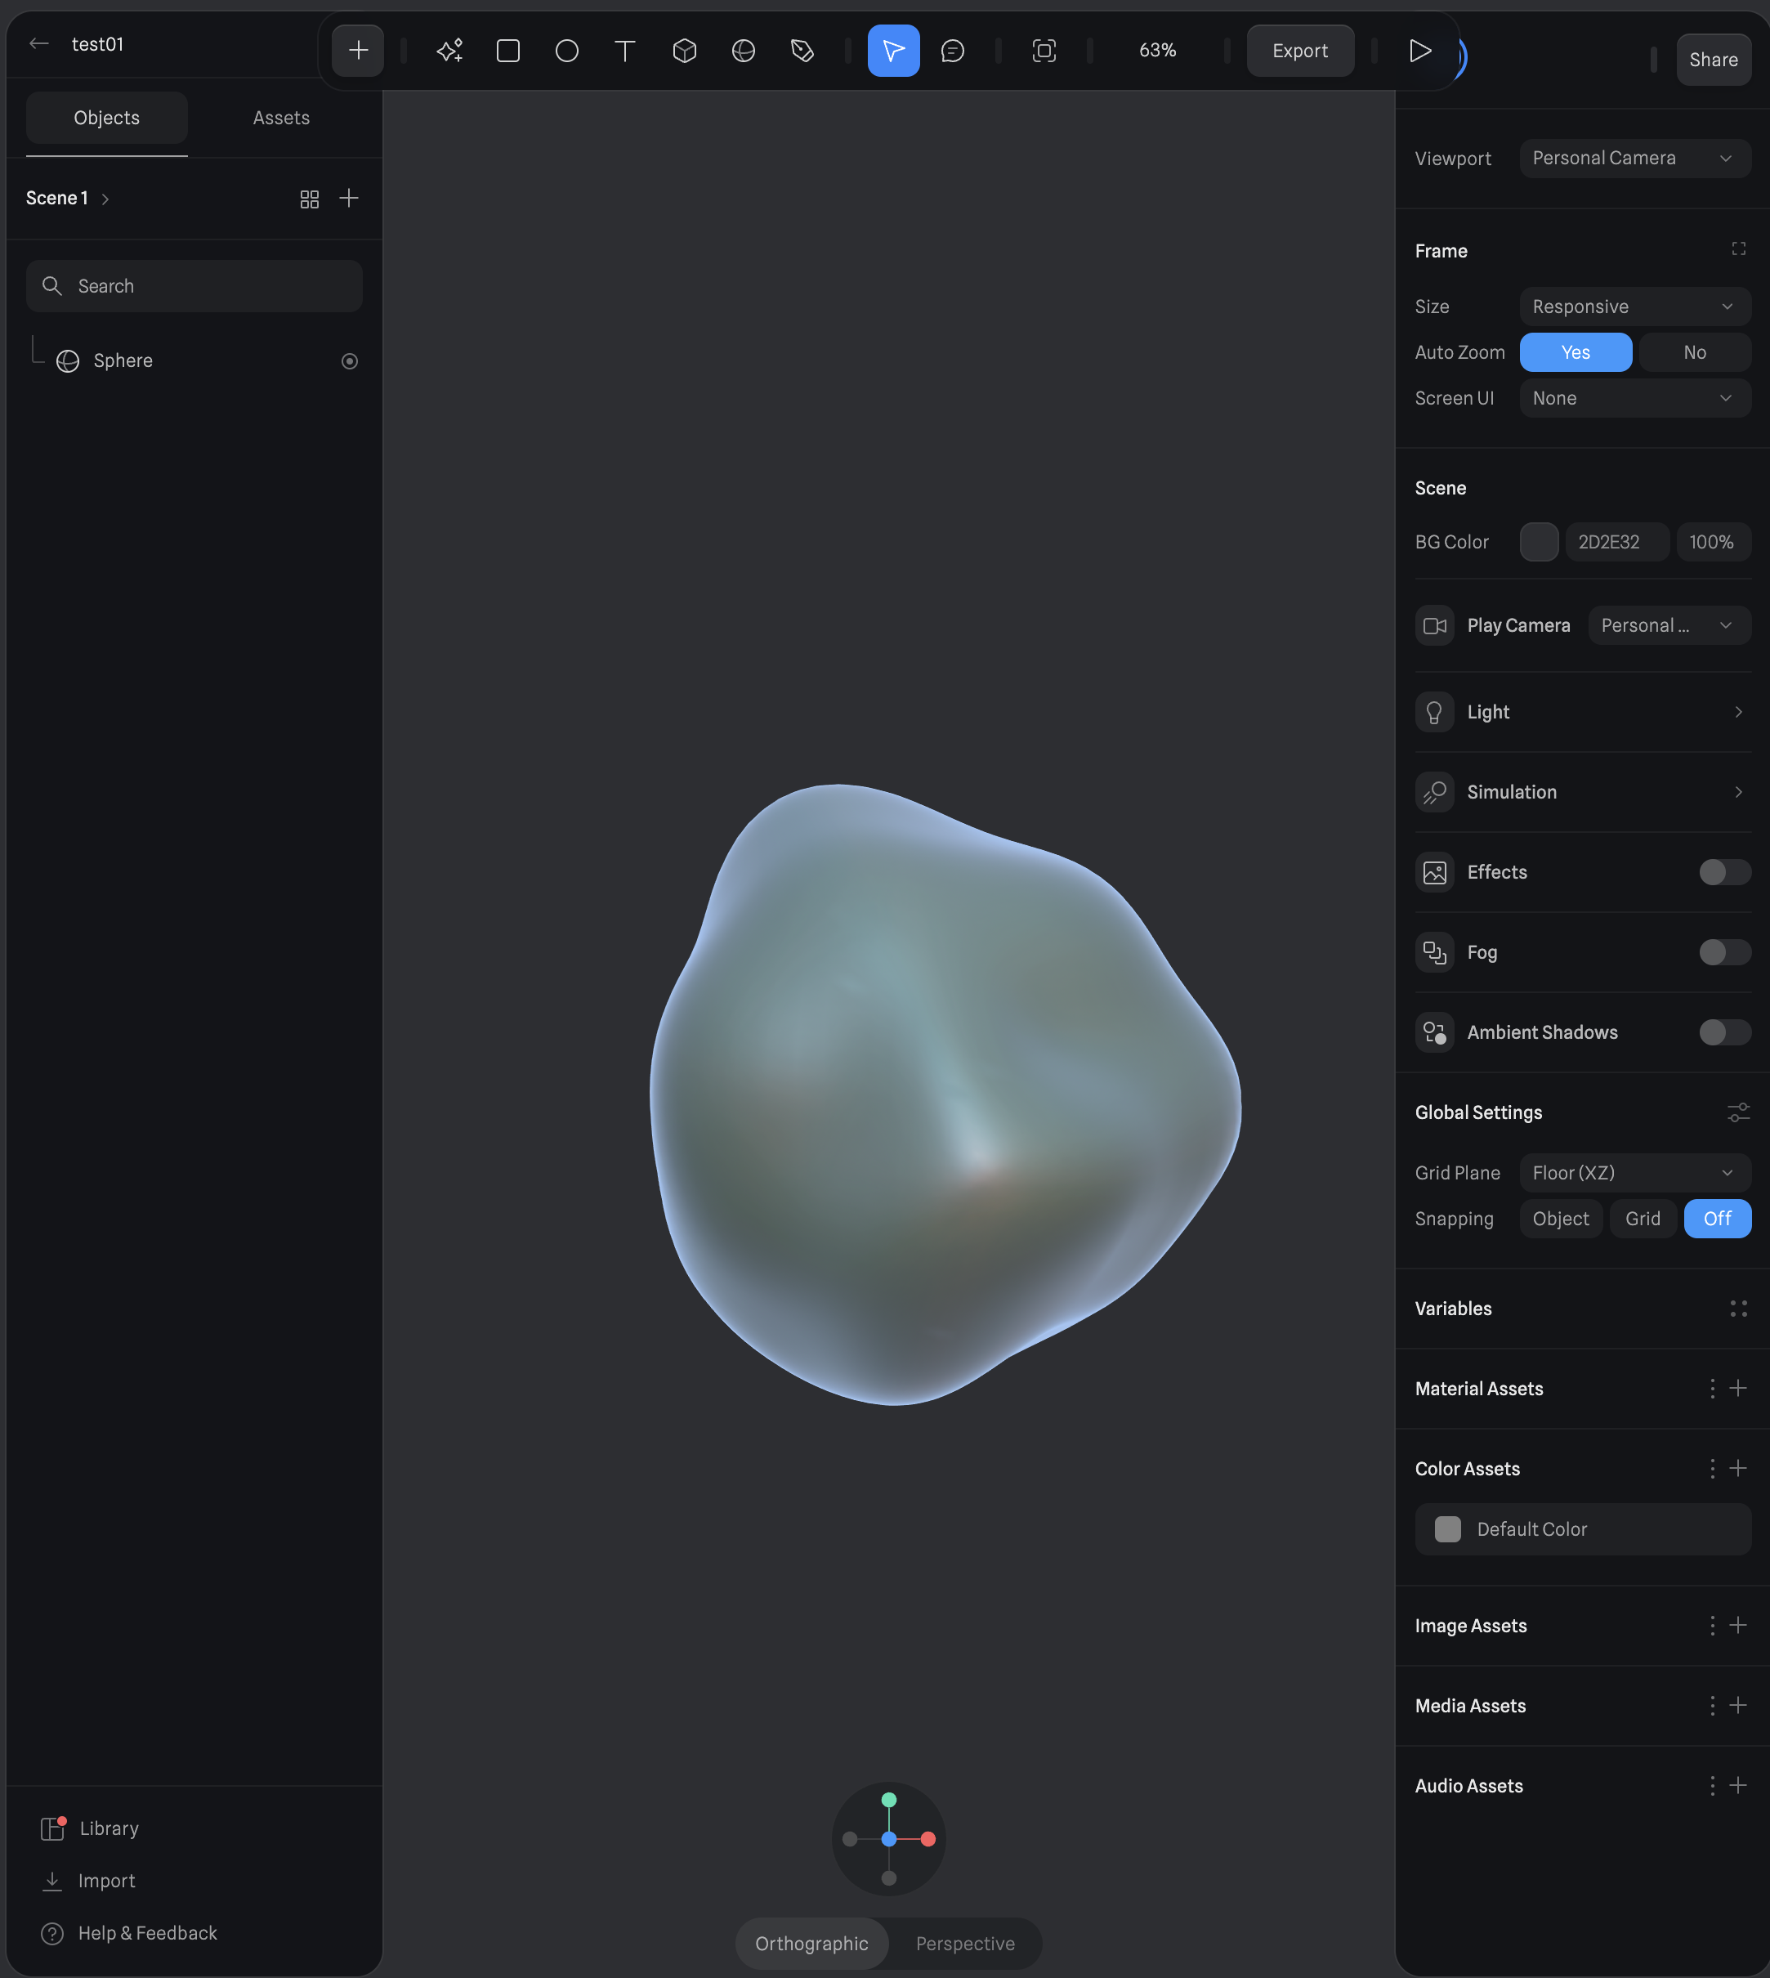The width and height of the screenshot is (1770, 1978).
Task: Open Variables options dots icon
Action: [x=1738, y=1309]
